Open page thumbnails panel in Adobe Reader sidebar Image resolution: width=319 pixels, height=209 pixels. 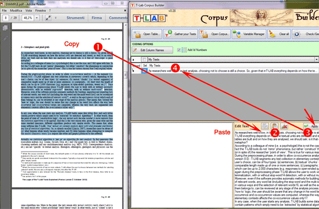tap(5, 28)
